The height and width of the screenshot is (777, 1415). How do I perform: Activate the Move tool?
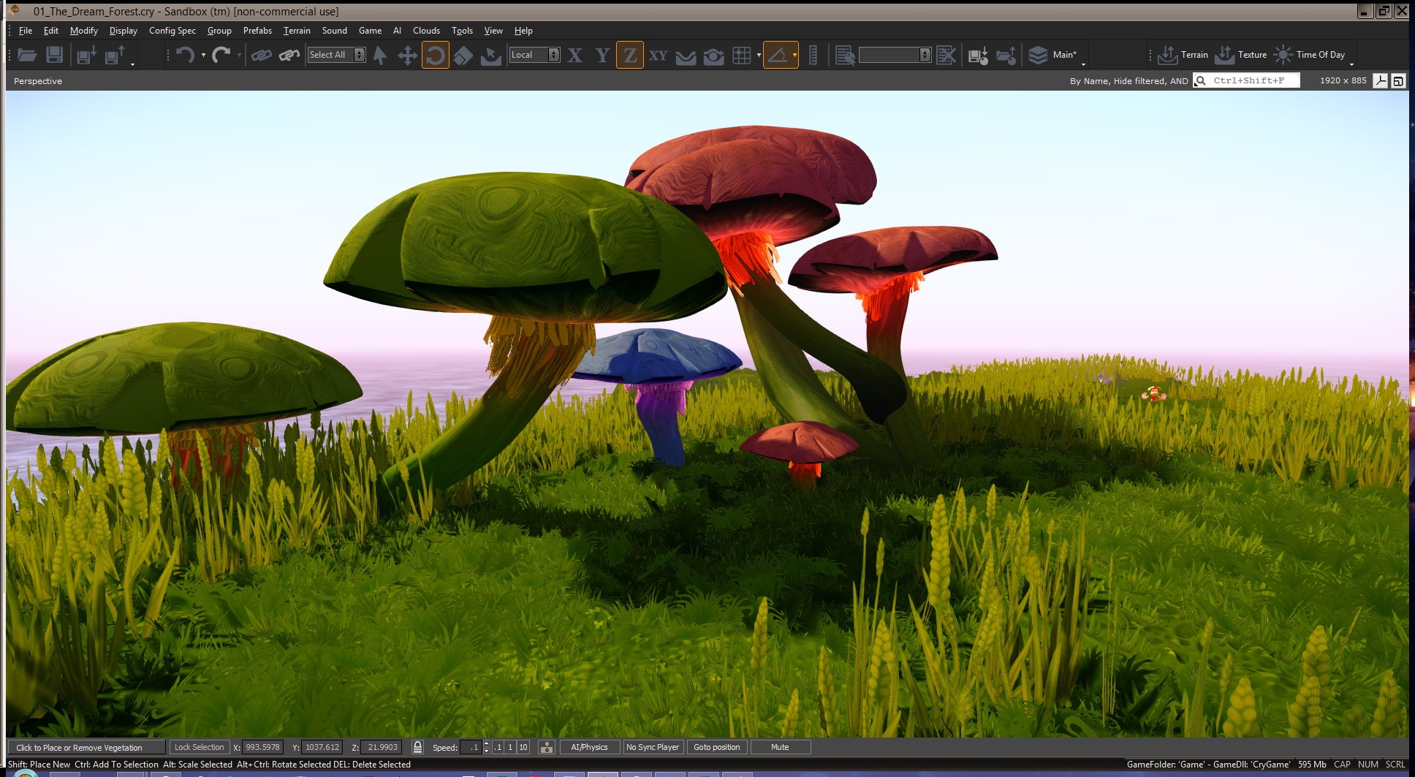click(407, 55)
